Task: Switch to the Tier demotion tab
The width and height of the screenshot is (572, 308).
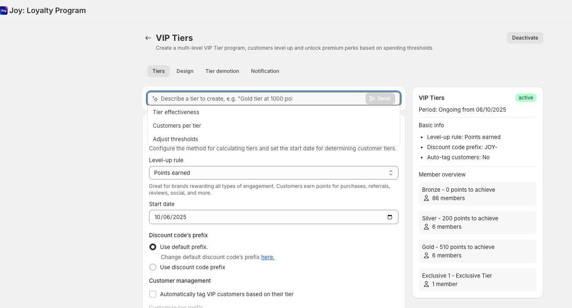Action: pos(222,71)
